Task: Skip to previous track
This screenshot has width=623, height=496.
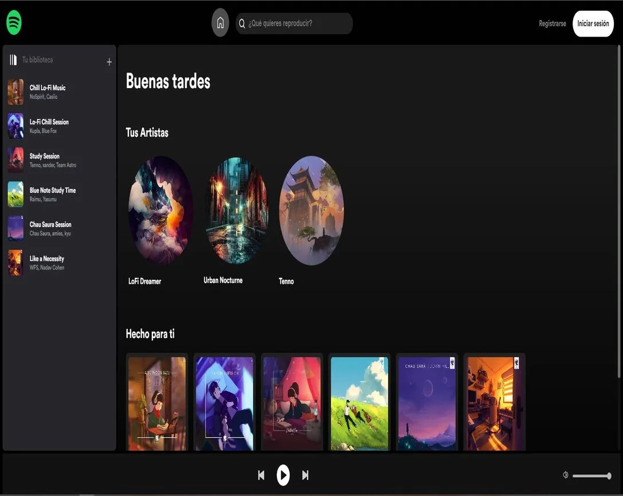Action: point(261,475)
